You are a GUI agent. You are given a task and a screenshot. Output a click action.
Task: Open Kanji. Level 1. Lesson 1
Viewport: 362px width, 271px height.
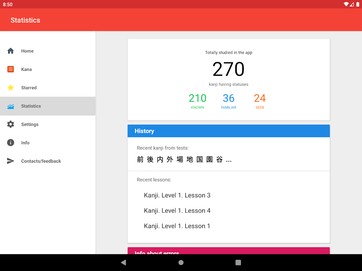pos(177,226)
